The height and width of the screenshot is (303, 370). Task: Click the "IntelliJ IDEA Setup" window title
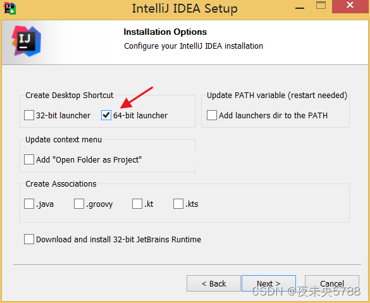pos(185,9)
